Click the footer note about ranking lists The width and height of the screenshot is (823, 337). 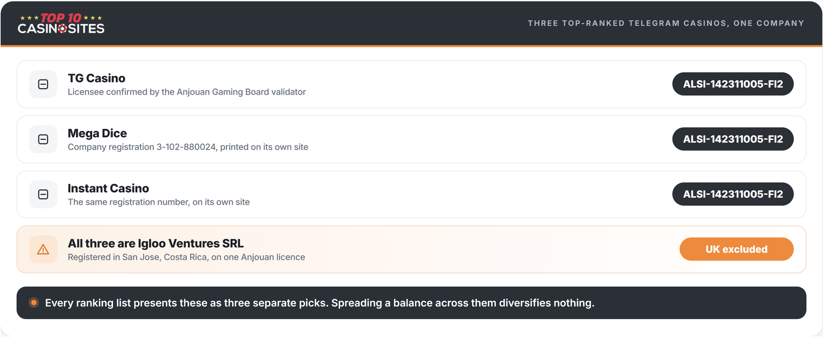[x=320, y=303]
